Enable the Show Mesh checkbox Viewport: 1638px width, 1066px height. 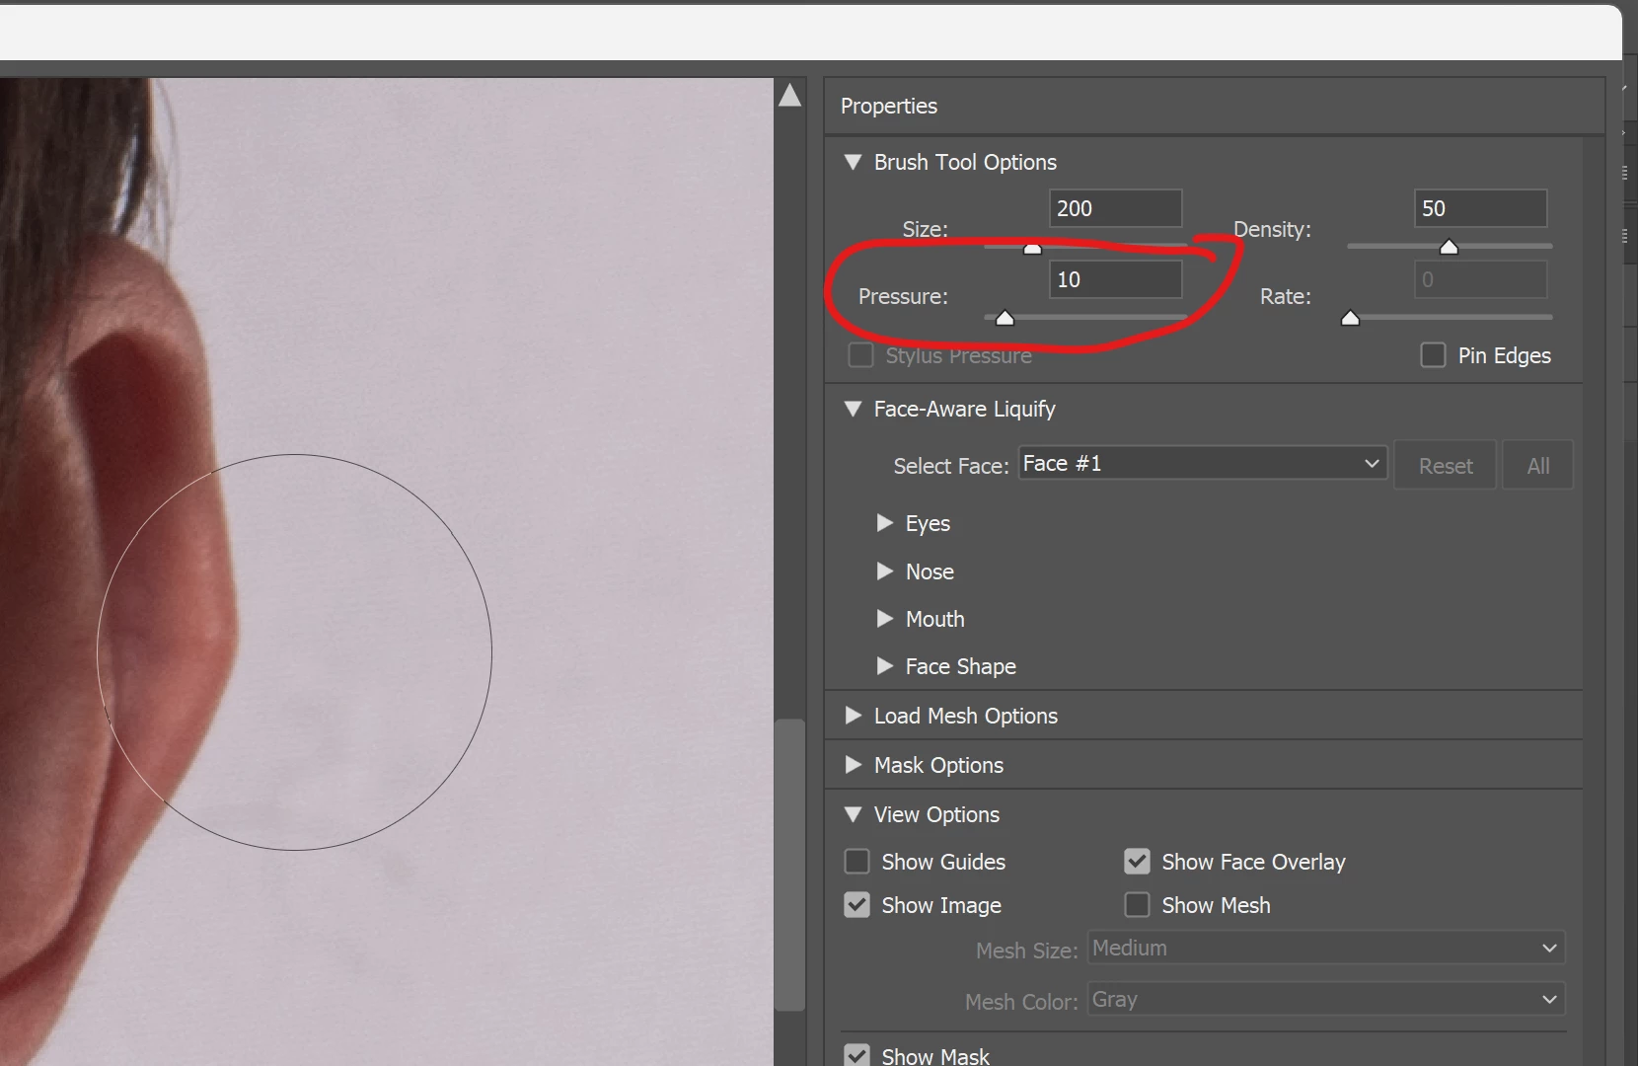coord(1137,905)
